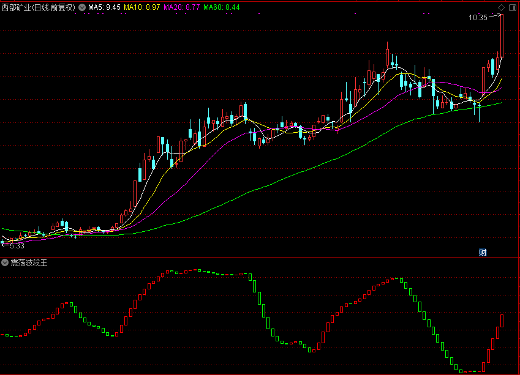The width and height of the screenshot is (520, 375).
Task: Click the diamond icon at chart top-right
Action: click(x=501, y=7)
